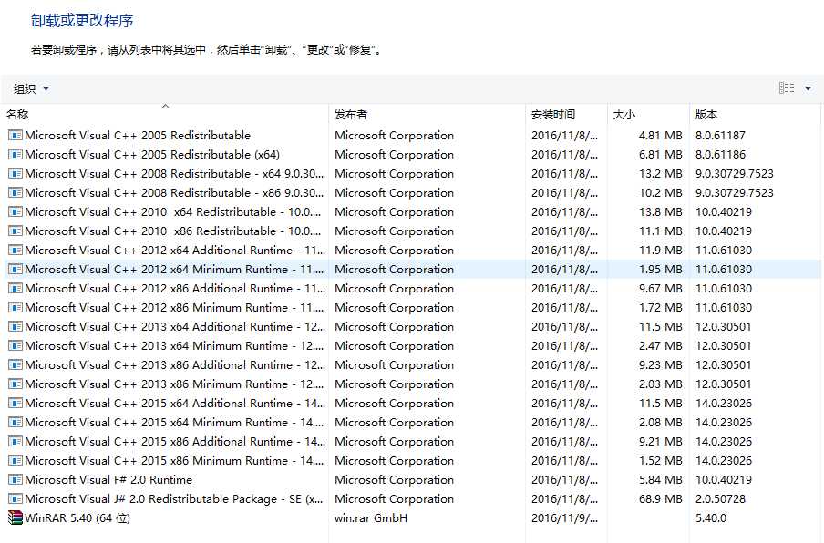Click the Visual J# 2.0 Redistributable icon
Image resolution: width=824 pixels, height=543 pixels.
click(x=15, y=499)
